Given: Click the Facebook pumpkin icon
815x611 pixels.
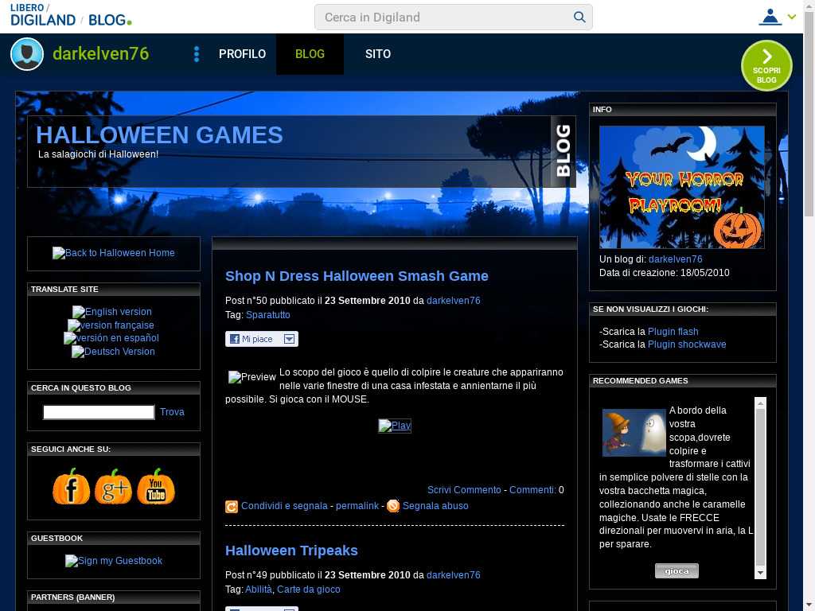Looking at the screenshot, I should click(71, 486).
